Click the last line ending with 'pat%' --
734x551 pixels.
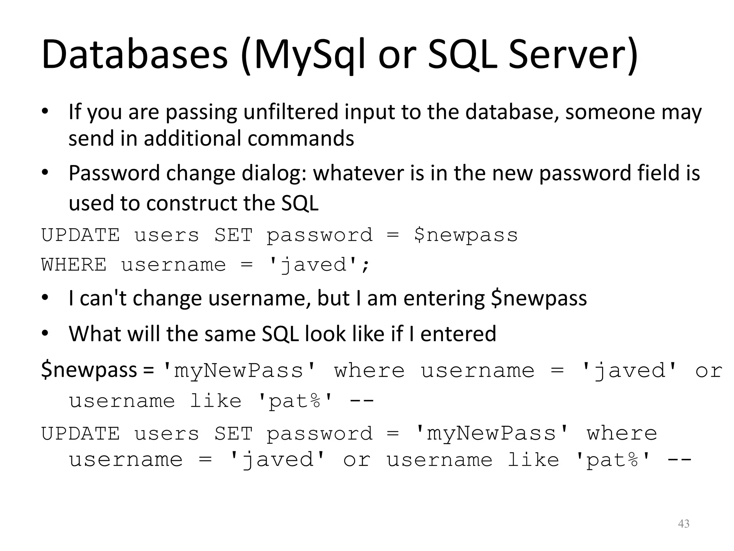coord(380,460)
